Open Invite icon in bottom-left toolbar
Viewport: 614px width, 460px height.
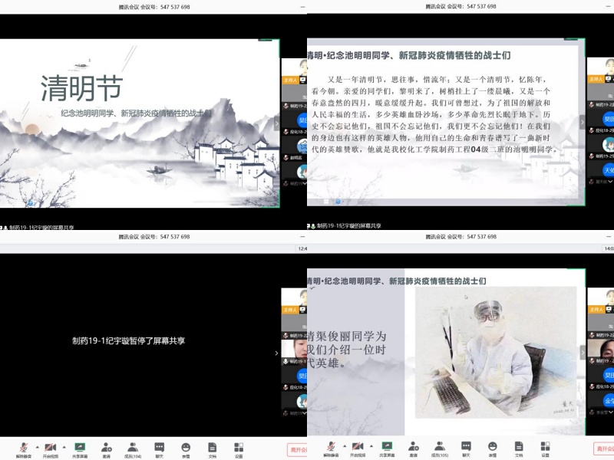106,447
